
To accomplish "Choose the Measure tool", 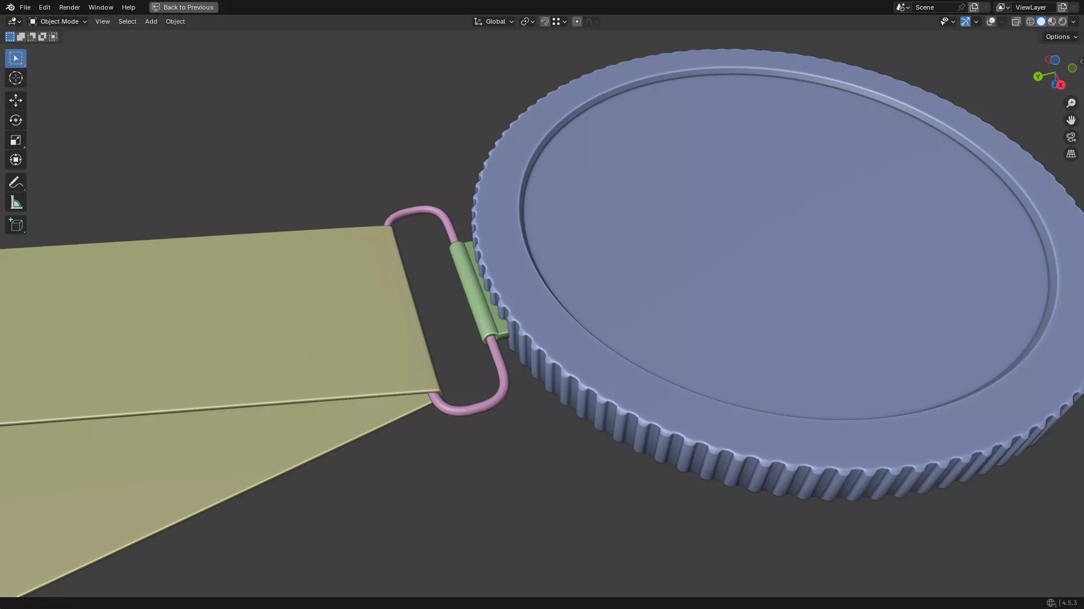I will click(x=15, y=202).
